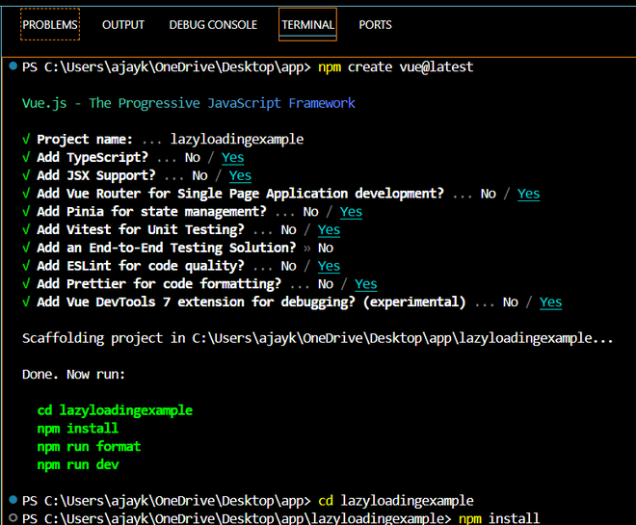Screen dimensions: 636x525
Task: Click Yes for Add TypeScript
Action: [x=232, y=157]
